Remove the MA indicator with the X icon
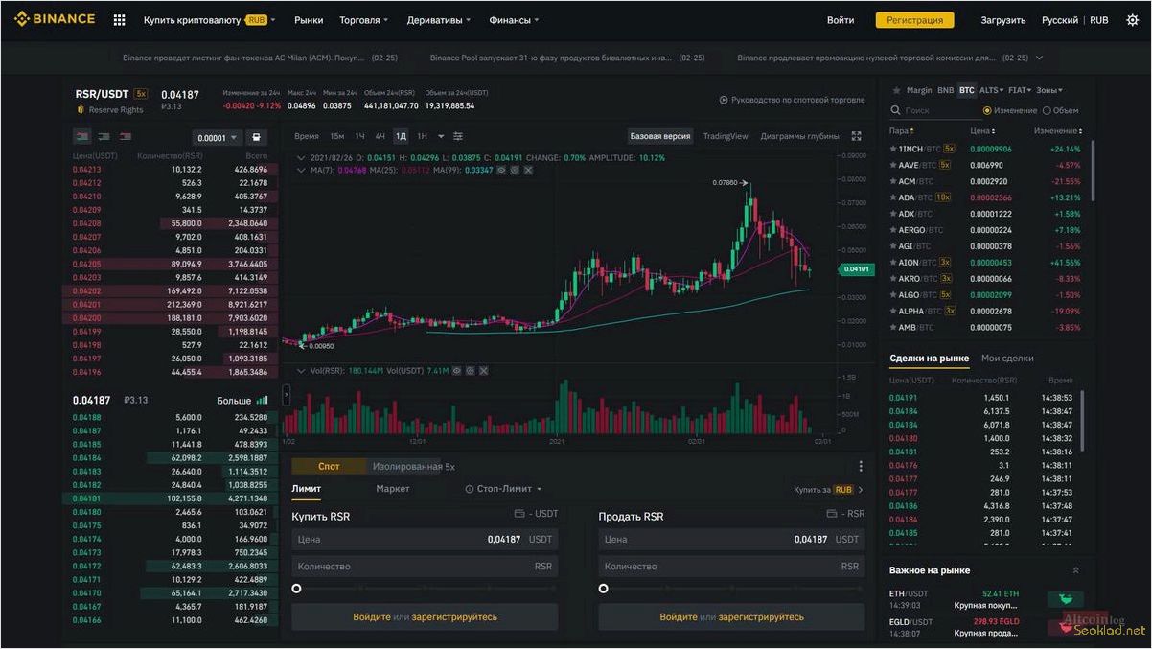The width and height of the screenshot is (1152, 649). click(x=527, y=169)
